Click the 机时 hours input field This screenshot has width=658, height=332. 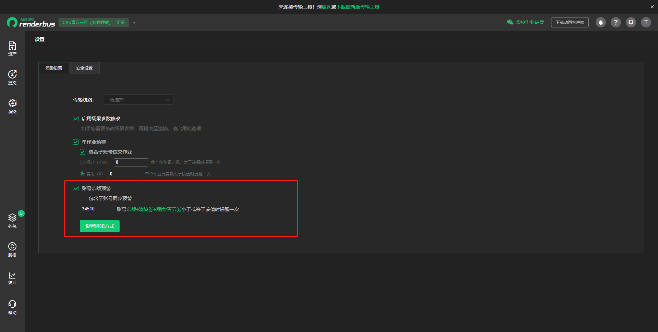tap(131, 162)
